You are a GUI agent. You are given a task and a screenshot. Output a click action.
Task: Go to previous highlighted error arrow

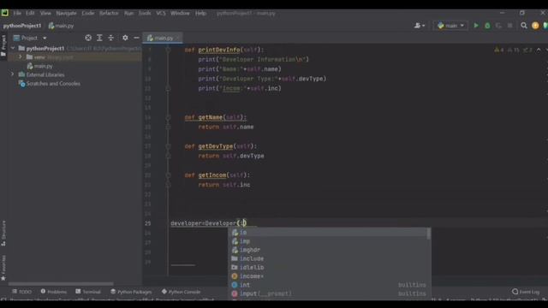[539, 50]
